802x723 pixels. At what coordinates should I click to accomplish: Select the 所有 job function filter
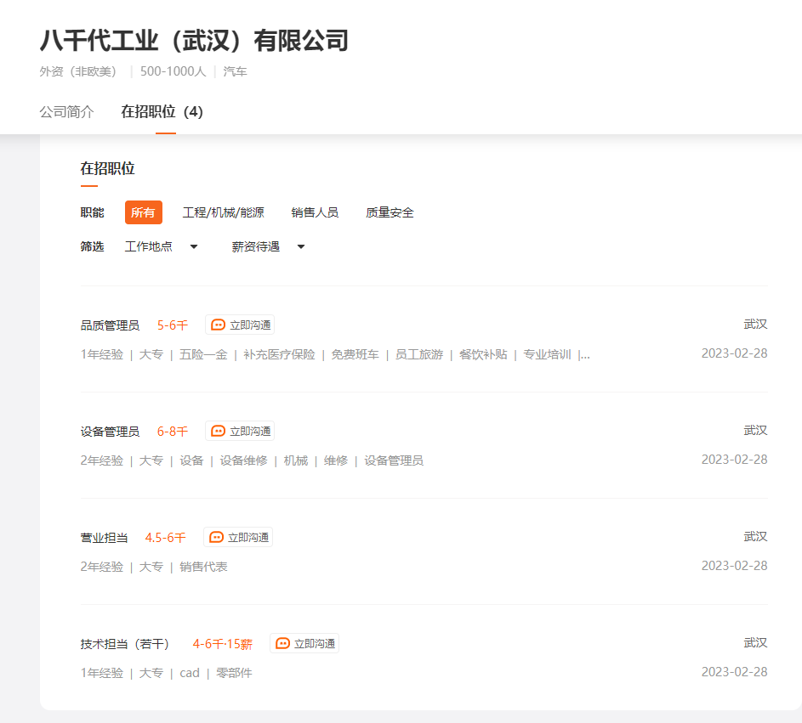point(143,212)
